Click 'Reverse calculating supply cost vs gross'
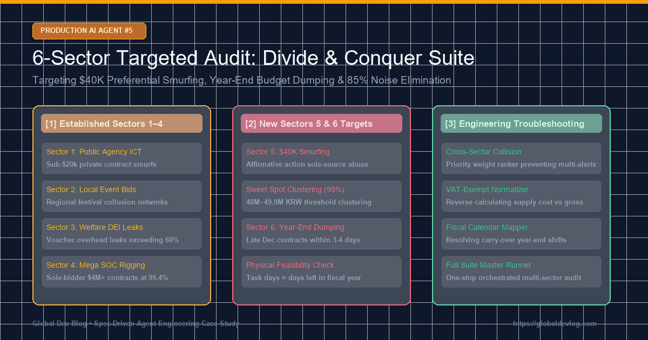Image resolution: width=648 pixels, height=340 pixels. point(515,202)
